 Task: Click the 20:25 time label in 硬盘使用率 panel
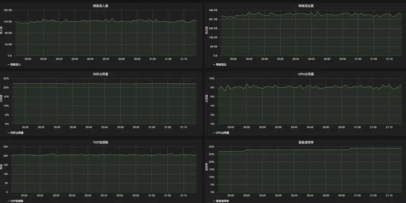pos(247,195)
